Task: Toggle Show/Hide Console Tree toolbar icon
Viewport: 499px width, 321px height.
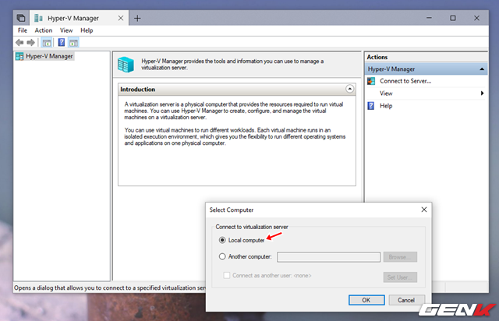Action: (x=47, y=42)
